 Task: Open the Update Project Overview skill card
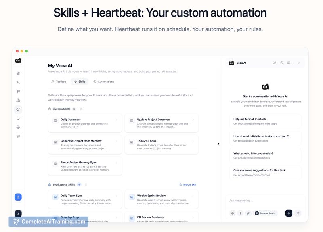coord(161,123)
